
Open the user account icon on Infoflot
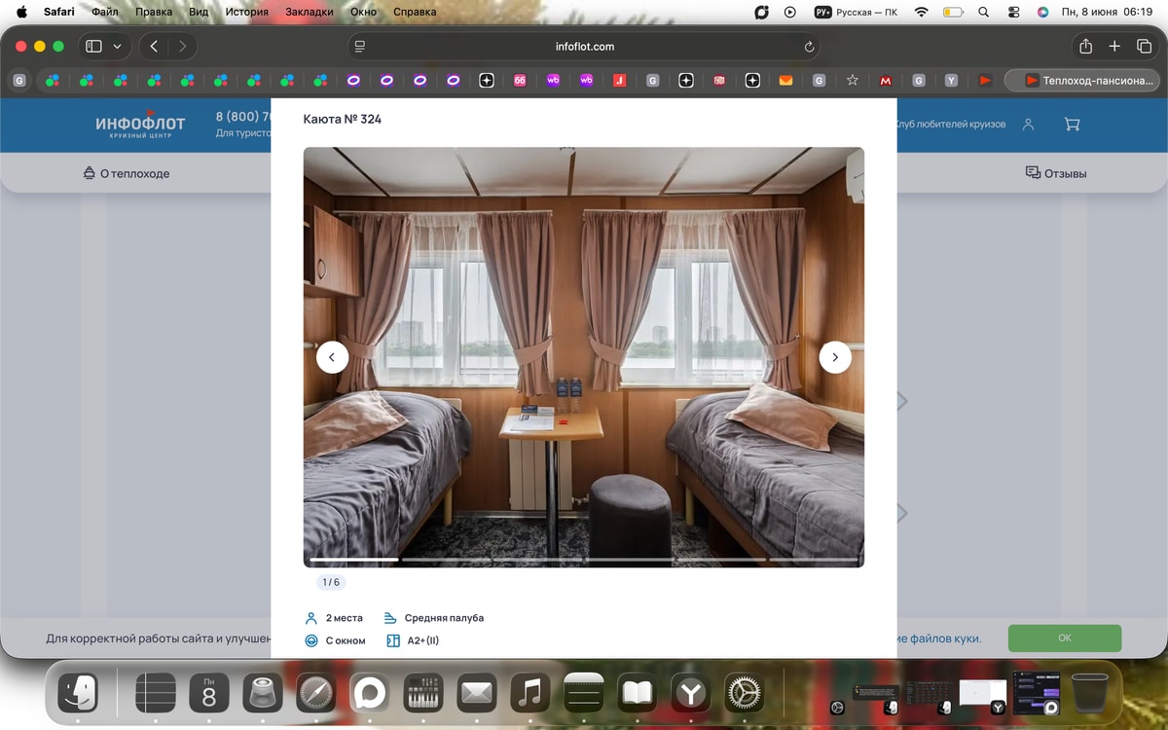tap(1028, 125)
